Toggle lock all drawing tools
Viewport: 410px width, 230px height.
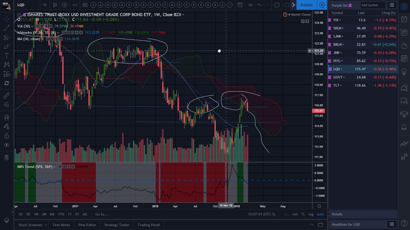pos(6,136)
